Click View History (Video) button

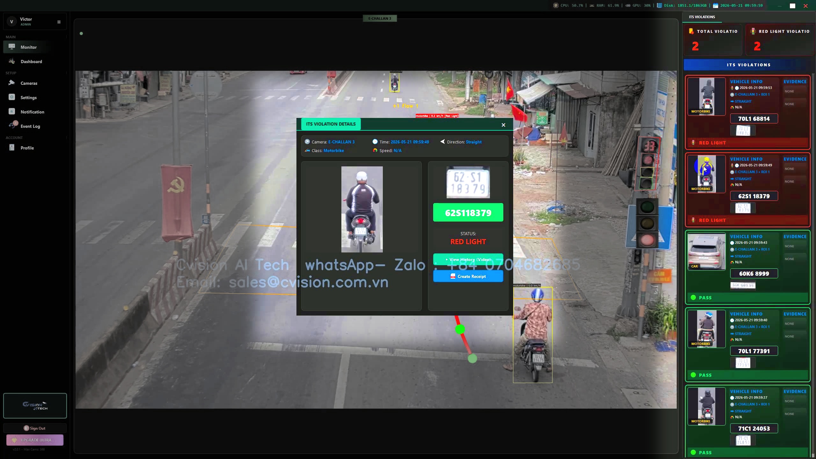click(468, 259)
